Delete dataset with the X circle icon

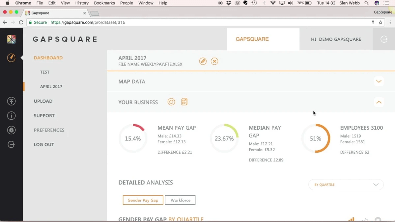[214, 62]
